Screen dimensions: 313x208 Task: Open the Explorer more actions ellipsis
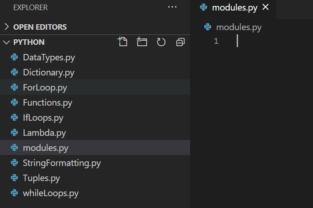click(x=172, y=7)
